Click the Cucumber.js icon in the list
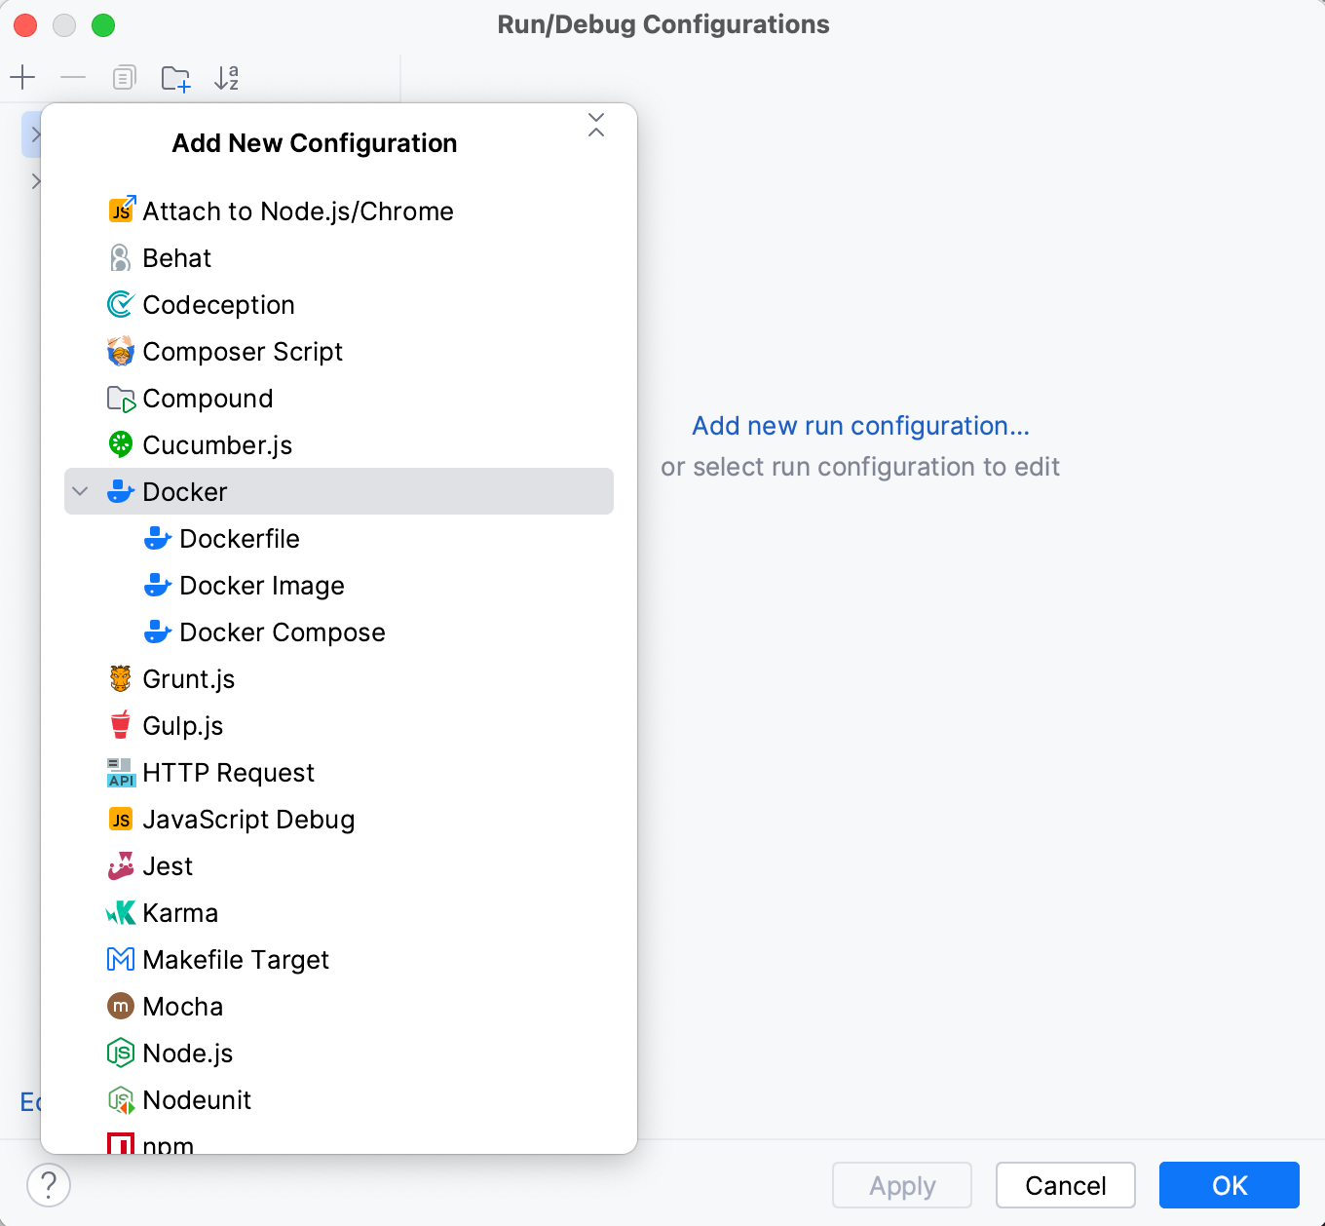Image resolution: width=1325 pixels, height=1226 pixels. [x=119, y=444]
